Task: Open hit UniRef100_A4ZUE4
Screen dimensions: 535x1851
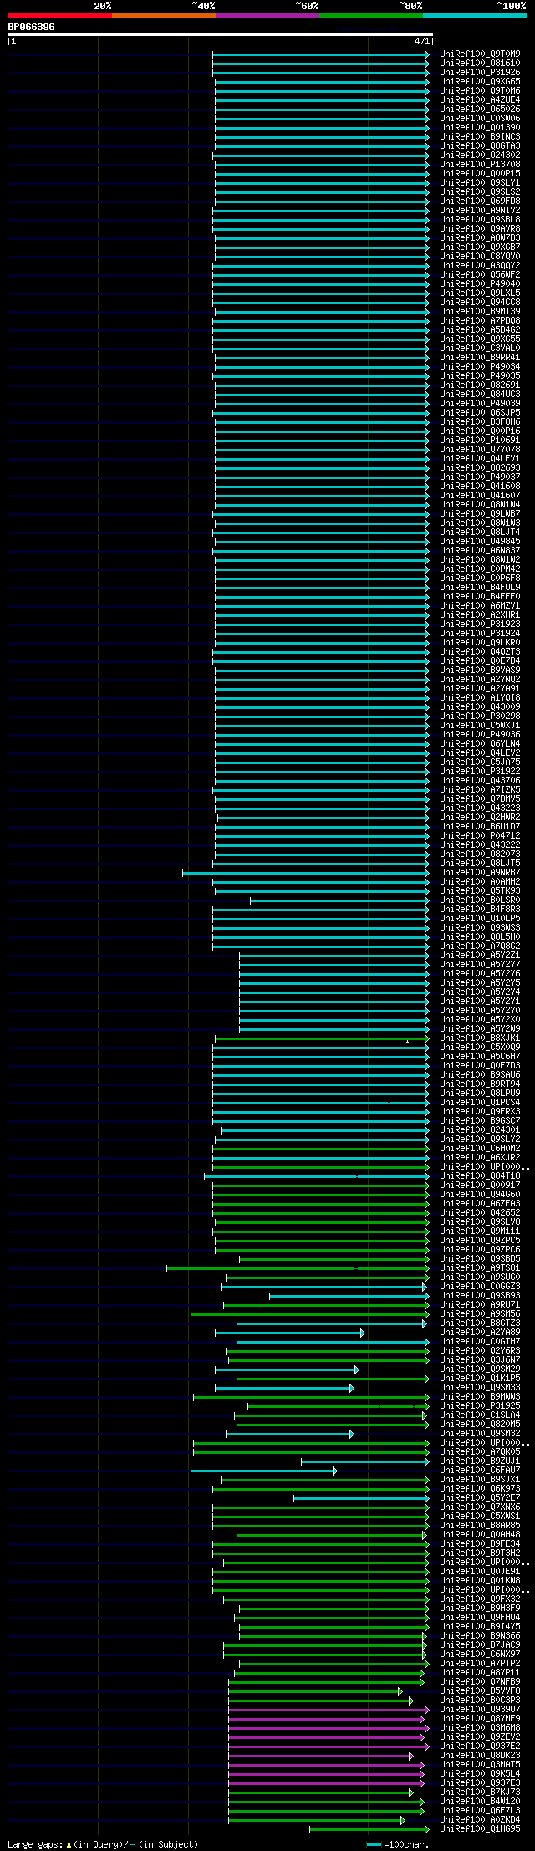Action: 480,100
